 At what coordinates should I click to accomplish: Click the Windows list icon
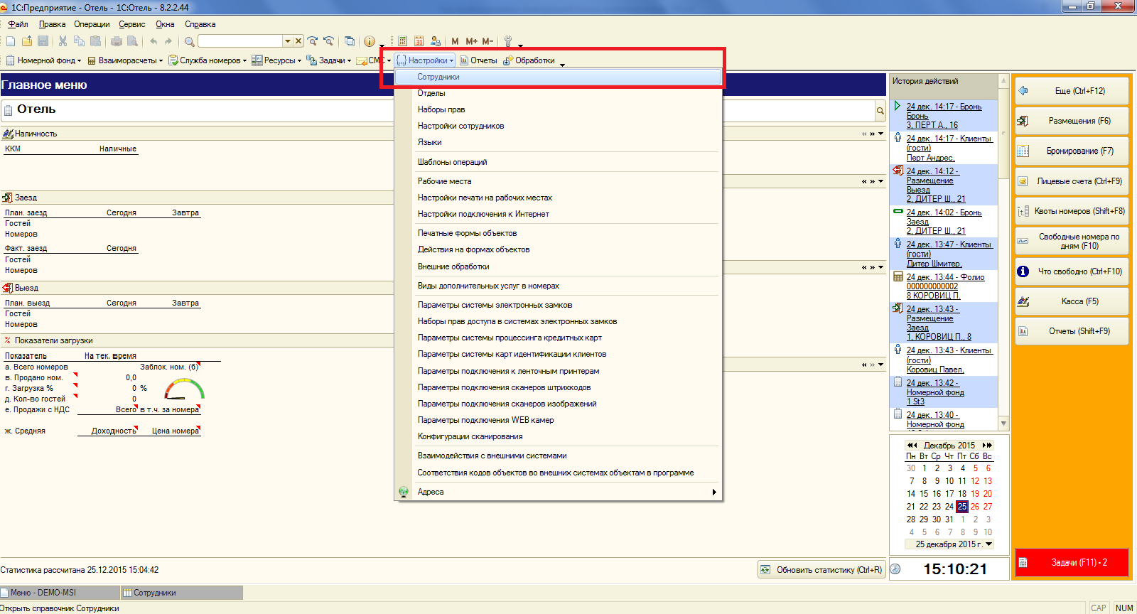coord(350,41)
